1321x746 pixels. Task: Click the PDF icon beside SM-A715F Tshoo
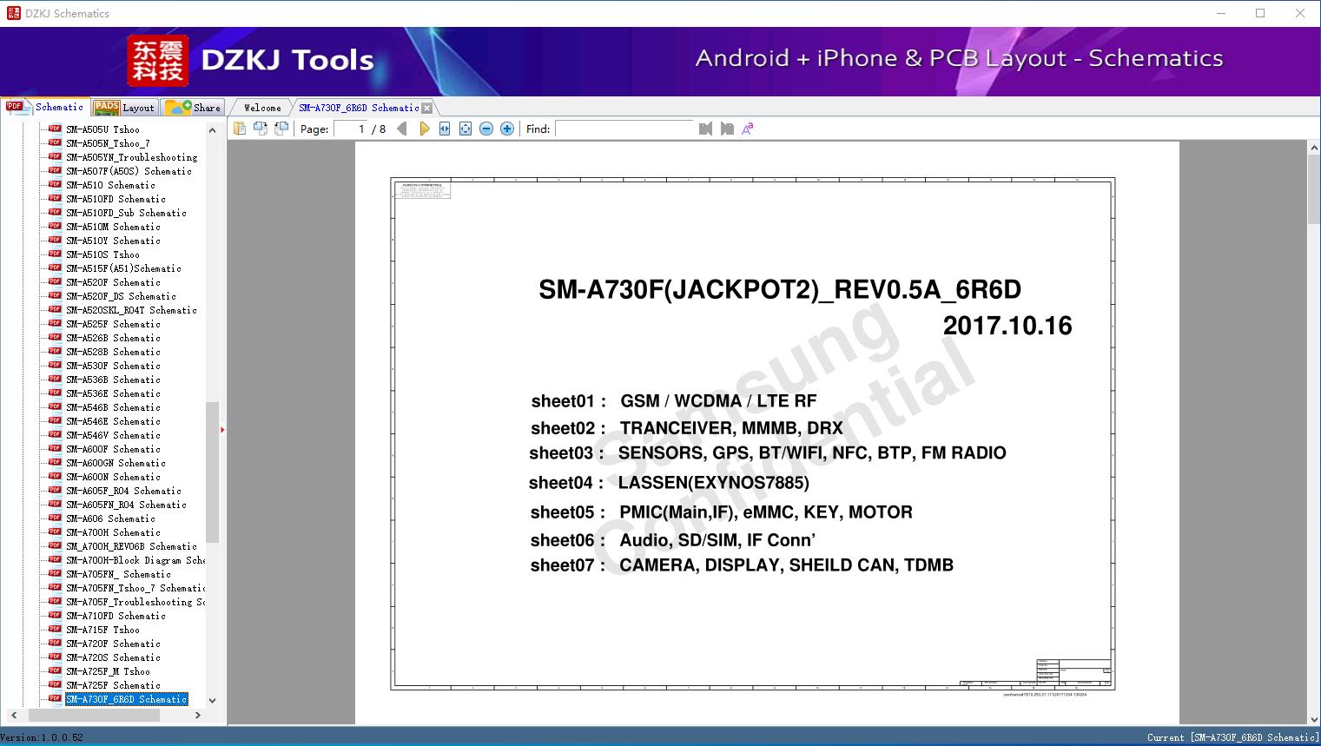[x=55, y=630]
